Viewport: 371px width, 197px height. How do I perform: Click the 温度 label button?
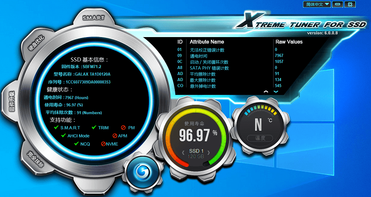(260, 138)
